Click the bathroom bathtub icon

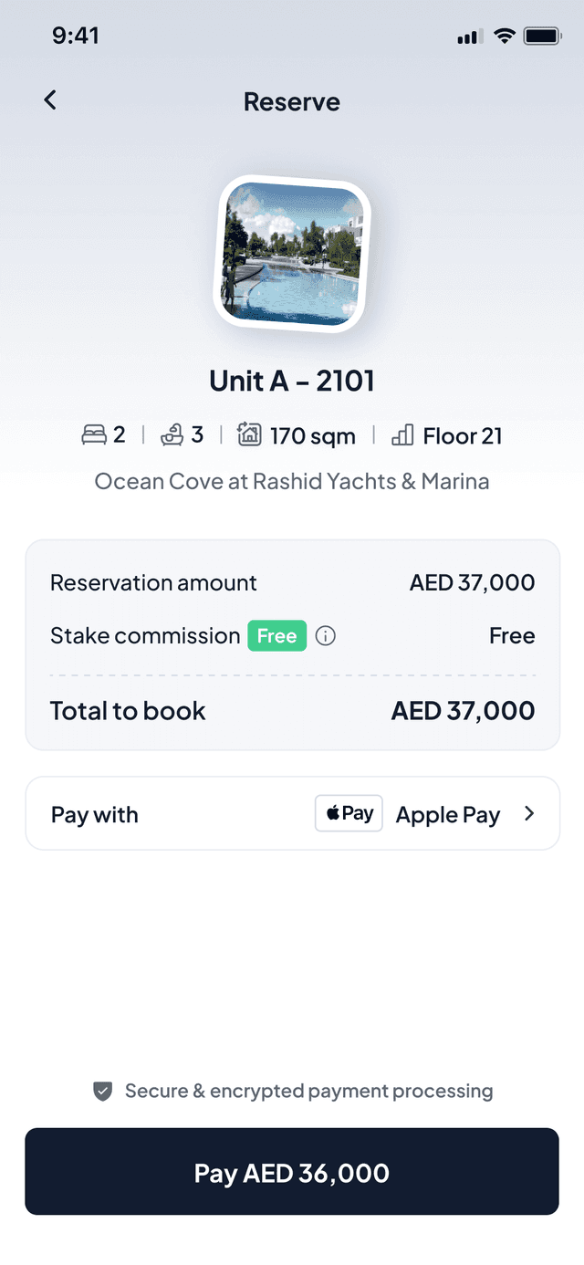[x=172, y=435]
